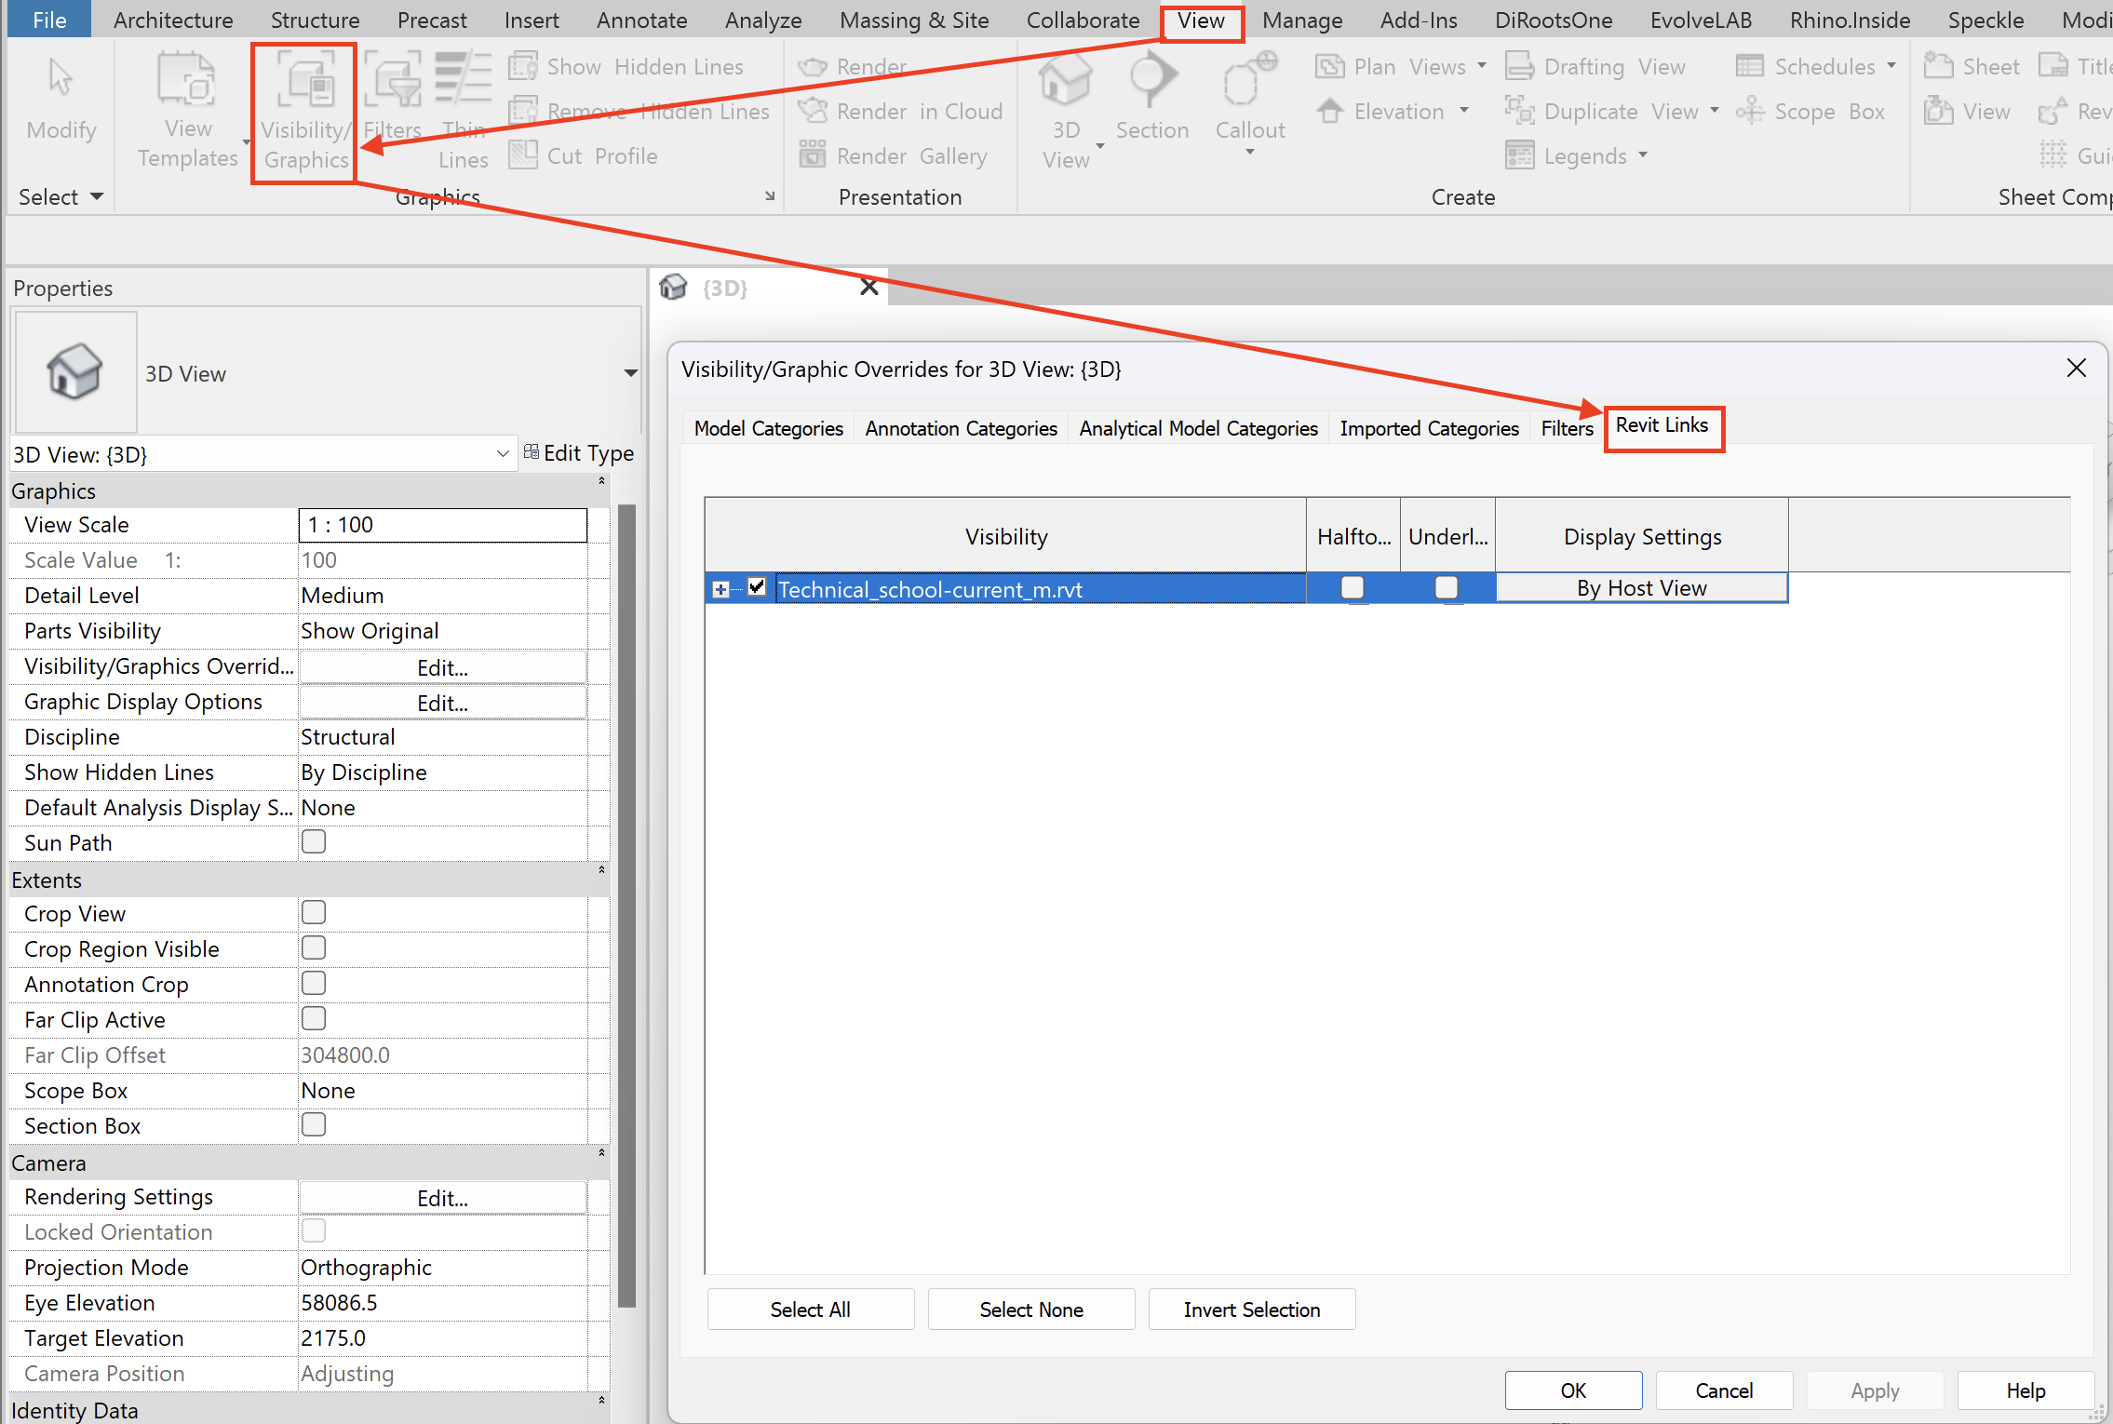Enable Halftone for the linked model

coord(1352,587)
